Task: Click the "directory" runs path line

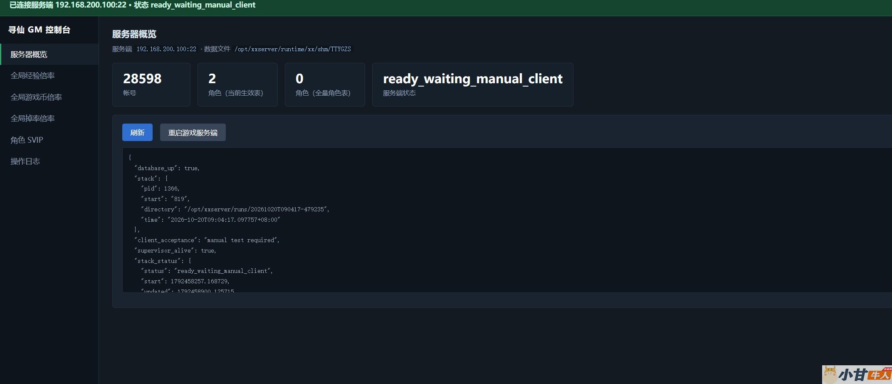Action: coord(235,209)
